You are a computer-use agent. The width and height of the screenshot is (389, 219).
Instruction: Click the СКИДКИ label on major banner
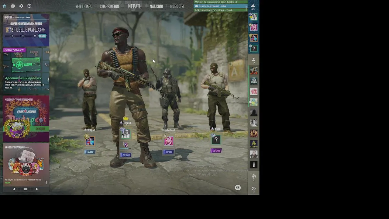coord(40,129)
